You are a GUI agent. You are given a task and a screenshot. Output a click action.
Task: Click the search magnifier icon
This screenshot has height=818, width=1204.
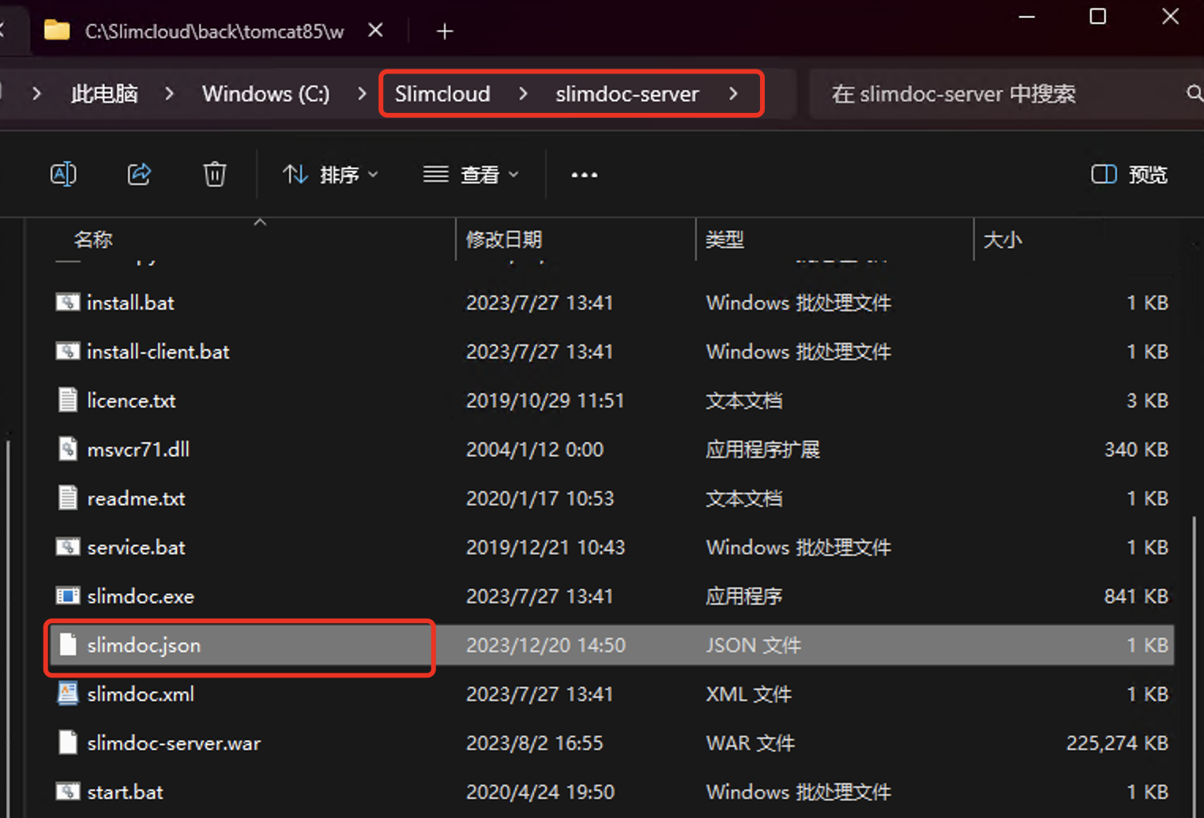point(1194,94)
